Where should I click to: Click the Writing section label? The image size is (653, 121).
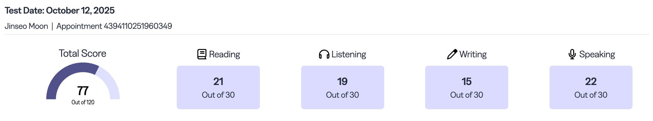click(x=473, y=54)
